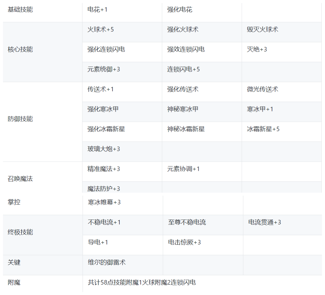Screen dimensions: 325x295
Task: Click the 寒冰帷幕+3 cell
Action: tap(104, 202)
